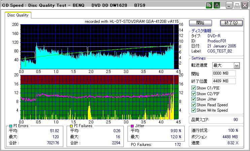Click the save screenshot floppy icon
The image size is (250, 151).
pyautogui.click(x=217, y=5)
